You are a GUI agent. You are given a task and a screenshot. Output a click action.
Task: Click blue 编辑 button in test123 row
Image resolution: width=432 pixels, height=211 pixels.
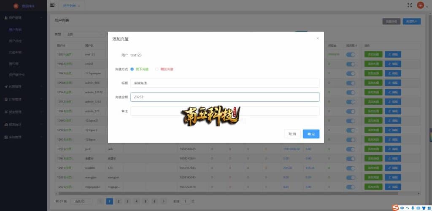(x=393, y=54)
